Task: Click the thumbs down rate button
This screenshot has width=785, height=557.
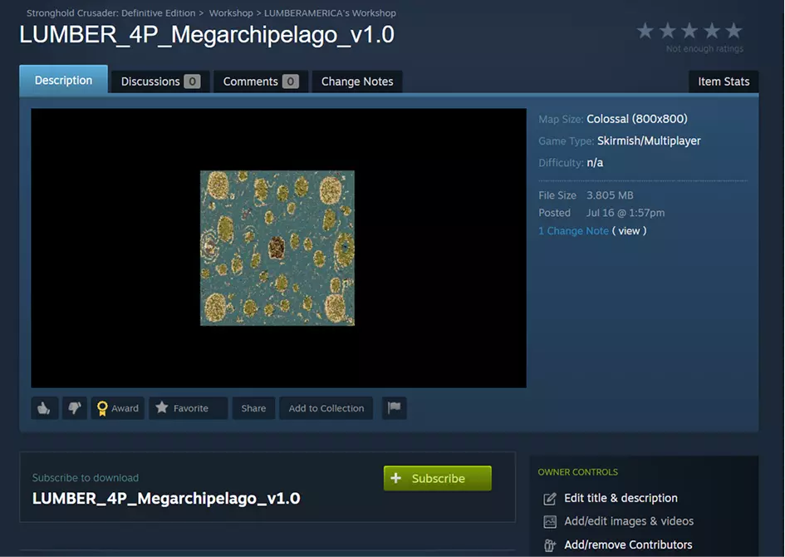Action: (x=75, y=408)
